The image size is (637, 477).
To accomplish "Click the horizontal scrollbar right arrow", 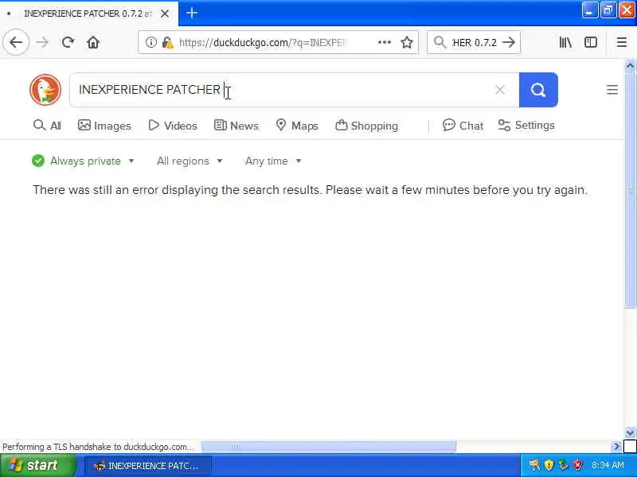I will (x=616, y=447).
